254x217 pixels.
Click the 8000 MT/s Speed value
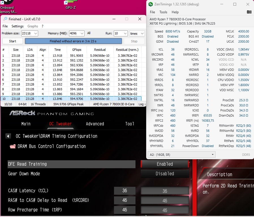173,31
